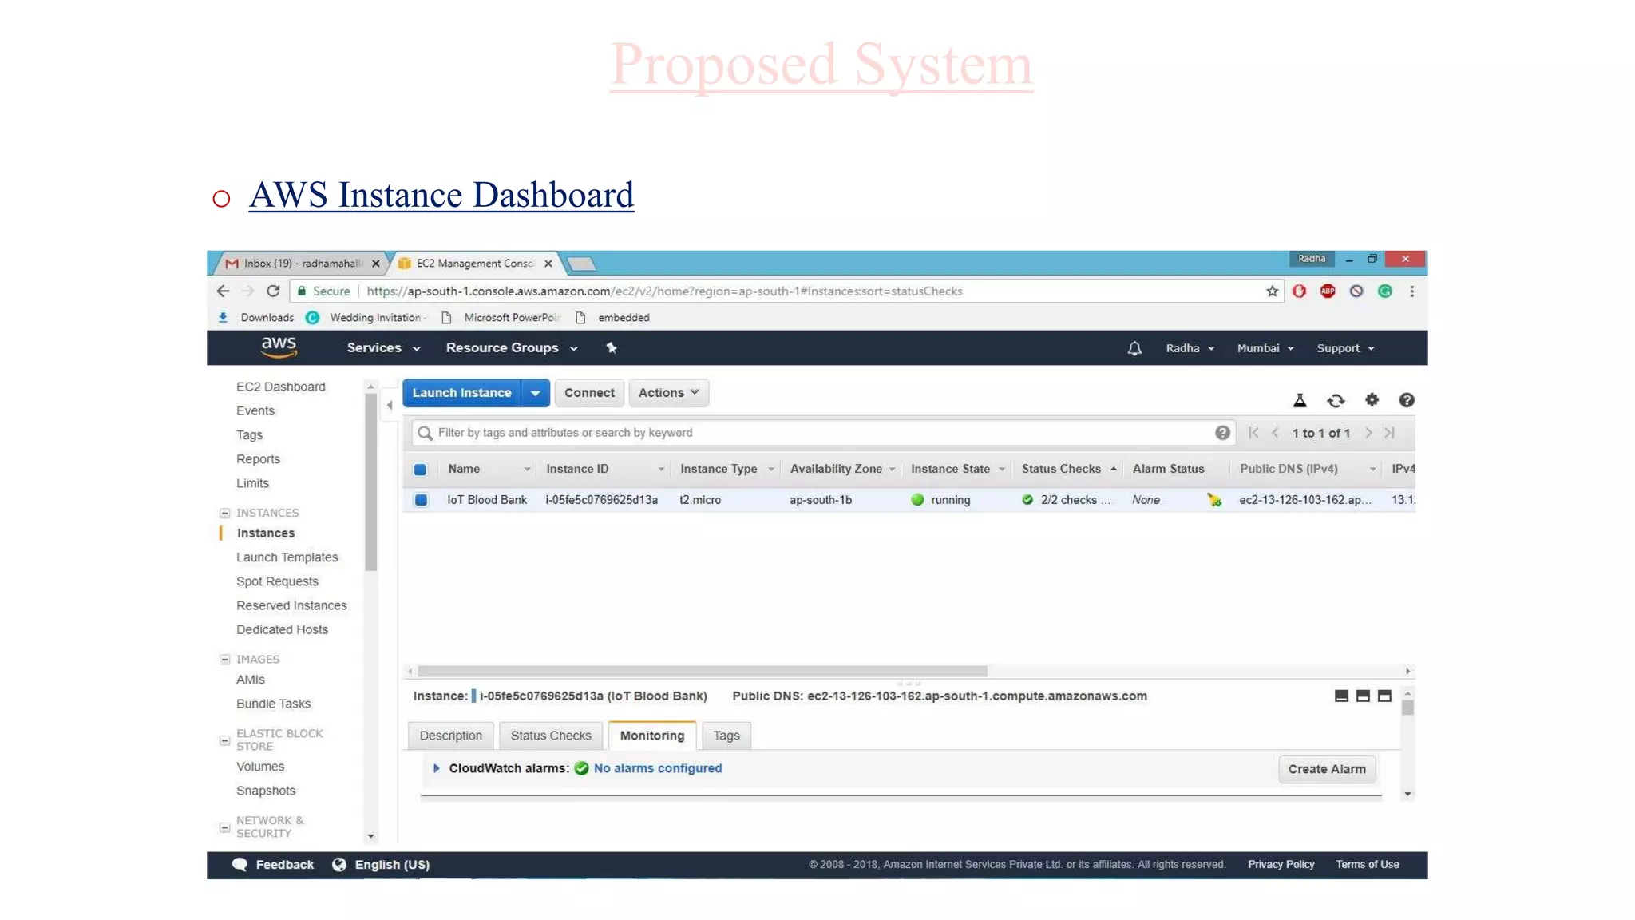1635x920 pixels.
Task: Switch to the Gmail Inbox browser tab
Action: (x=302, y=264)
